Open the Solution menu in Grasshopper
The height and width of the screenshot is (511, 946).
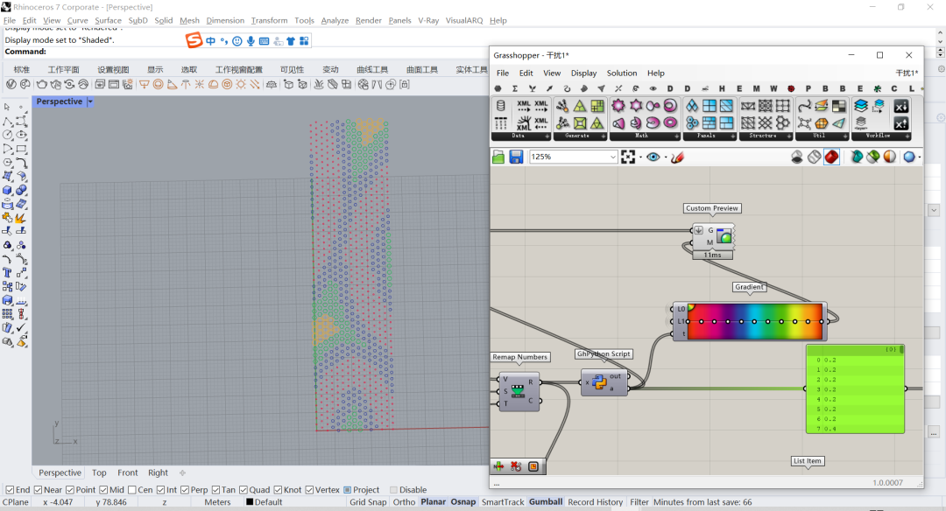click(622, 73)
